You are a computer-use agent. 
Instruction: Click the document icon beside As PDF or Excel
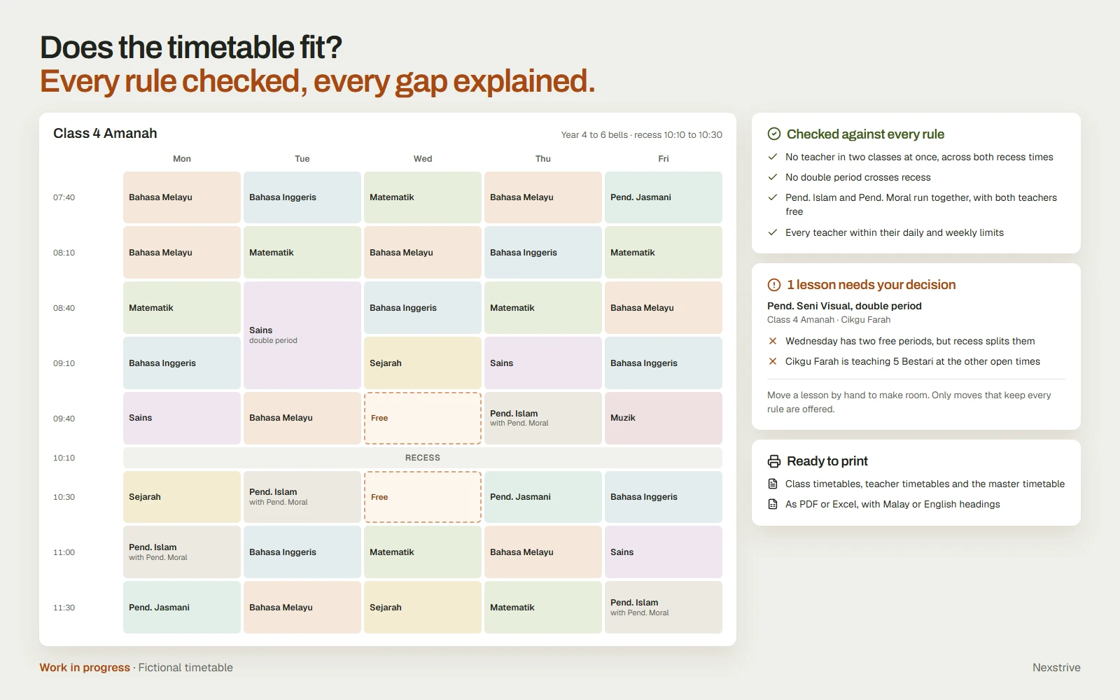coord(773,504)
